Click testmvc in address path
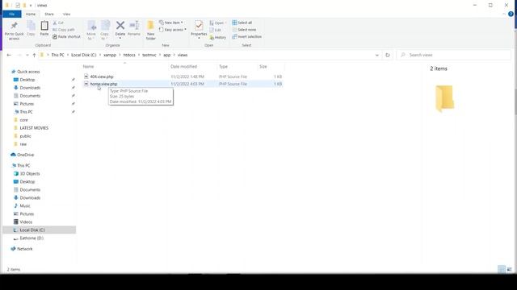 coord(149,56)
